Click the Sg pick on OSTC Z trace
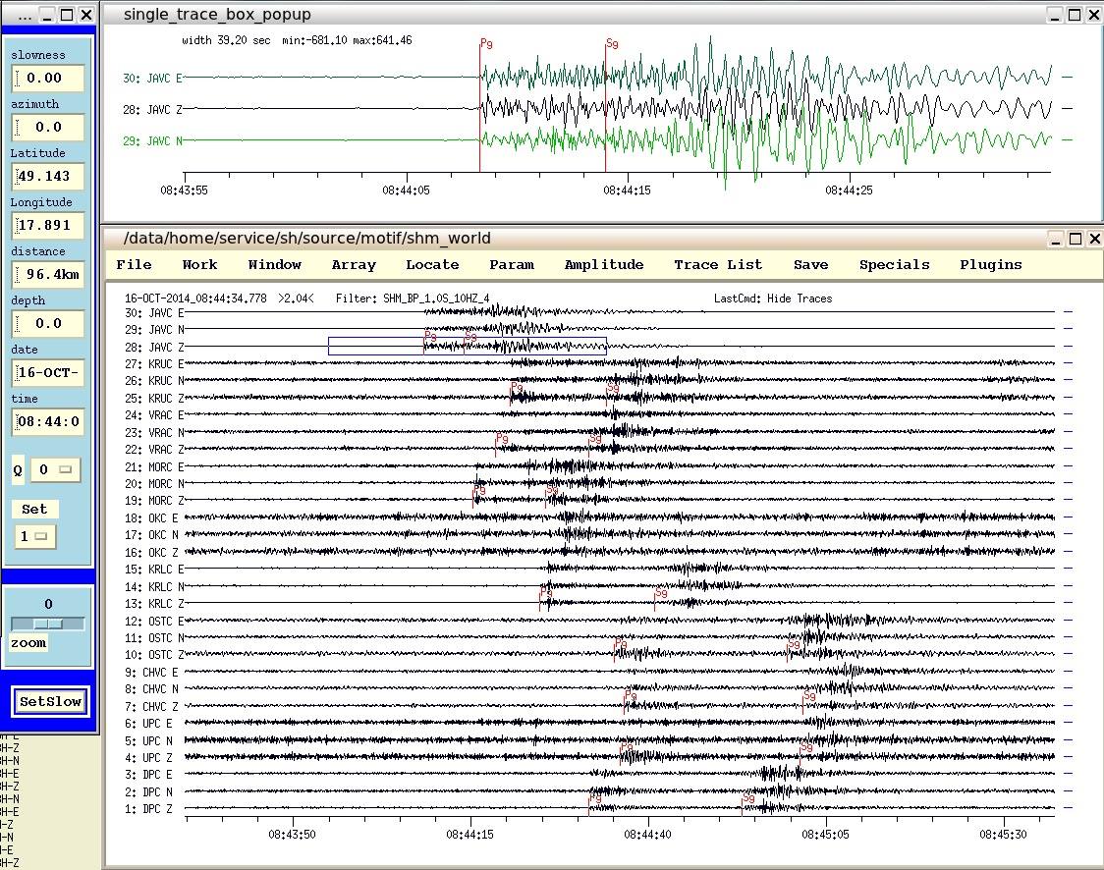 point(794,644)
